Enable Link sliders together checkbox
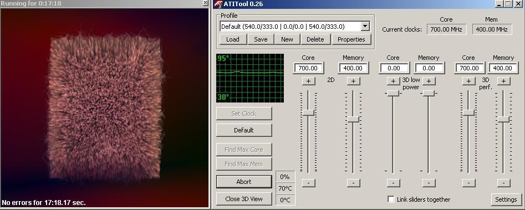The height and width of the screenshot is (210, 525). 391,199
